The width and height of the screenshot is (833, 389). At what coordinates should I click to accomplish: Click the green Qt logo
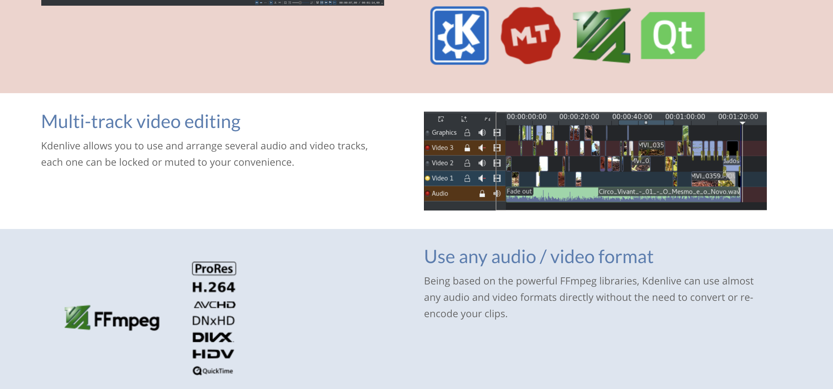(672, 36)
